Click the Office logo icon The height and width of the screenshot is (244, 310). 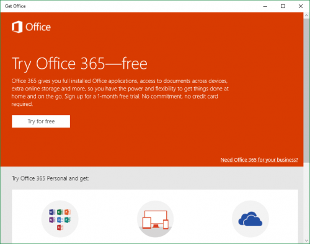click(x=17, y=27)
